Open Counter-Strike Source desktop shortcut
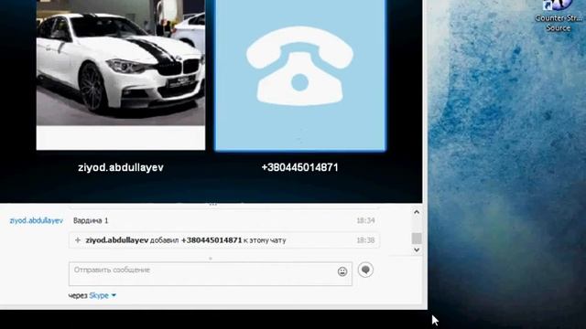The height and width of the screenshot is (329, 586). (x=558, y=16)
